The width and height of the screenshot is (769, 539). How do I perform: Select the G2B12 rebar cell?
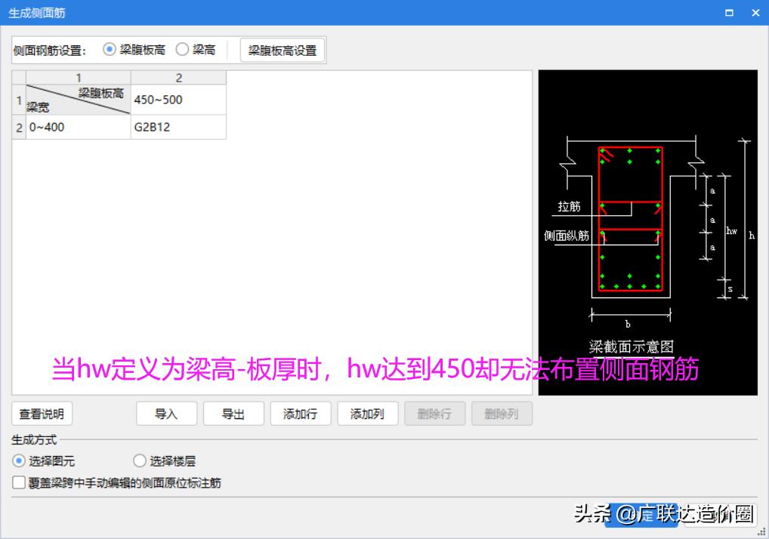pos(178,128)
